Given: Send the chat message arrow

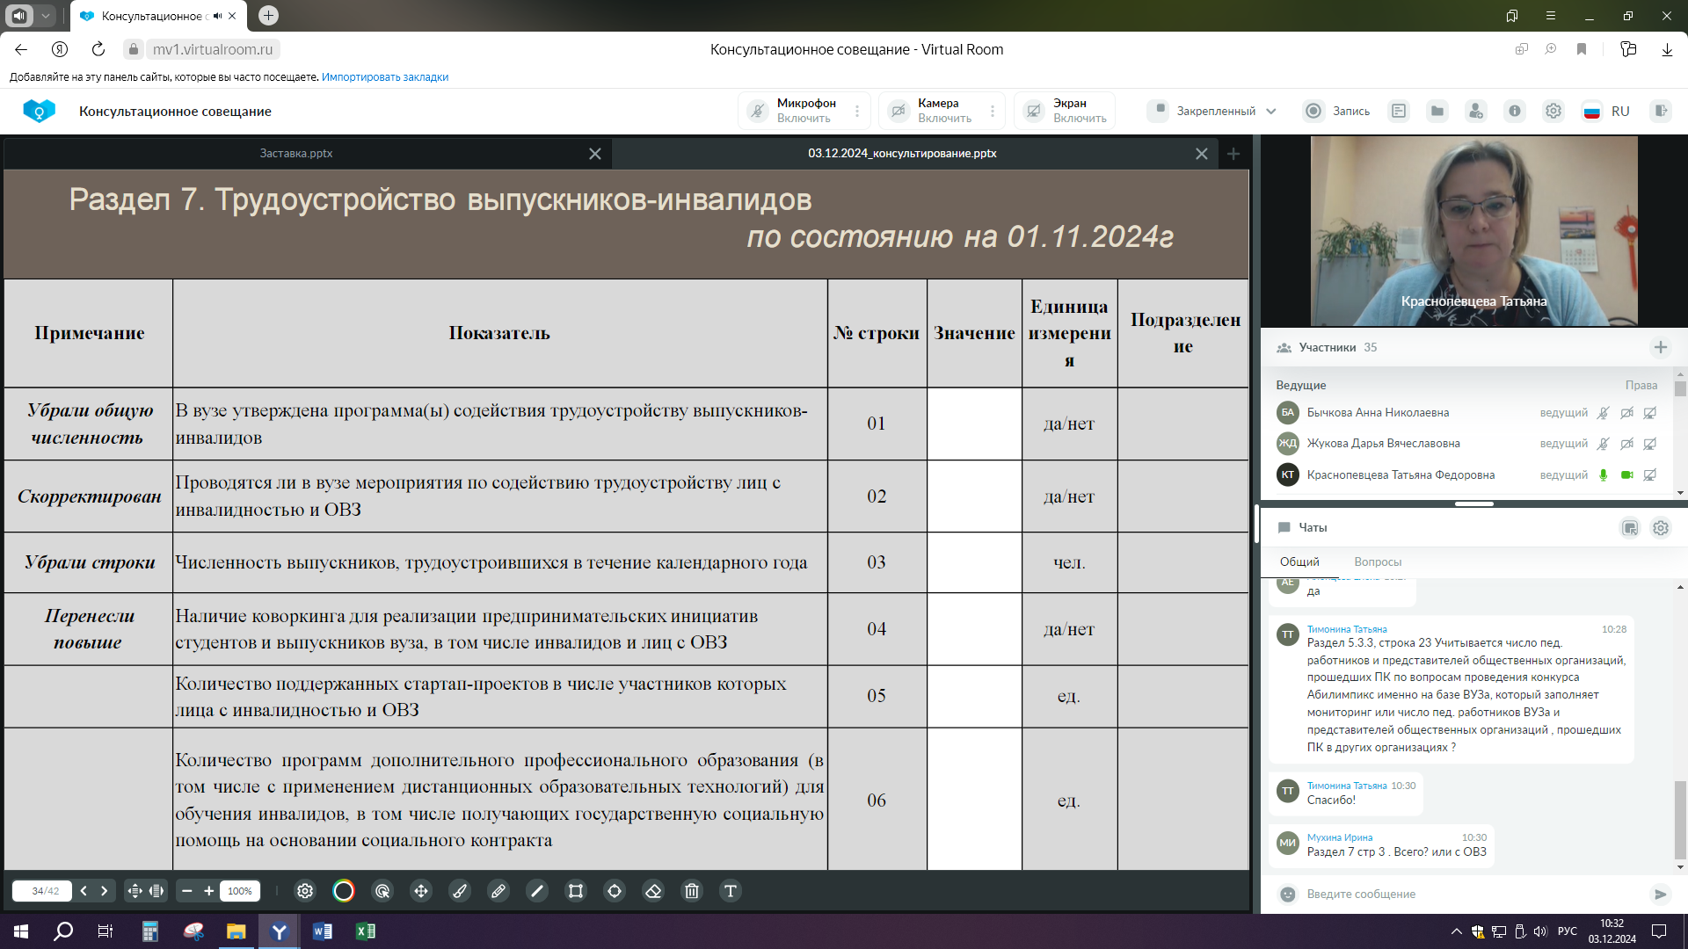Looking at the screenshot, I should point(1660,895).
